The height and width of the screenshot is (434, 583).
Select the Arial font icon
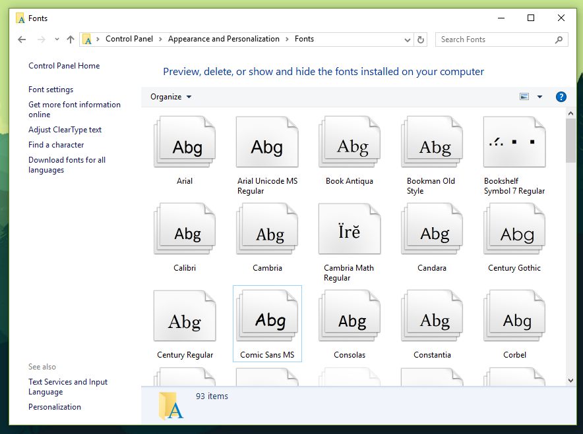coord(185,142)
